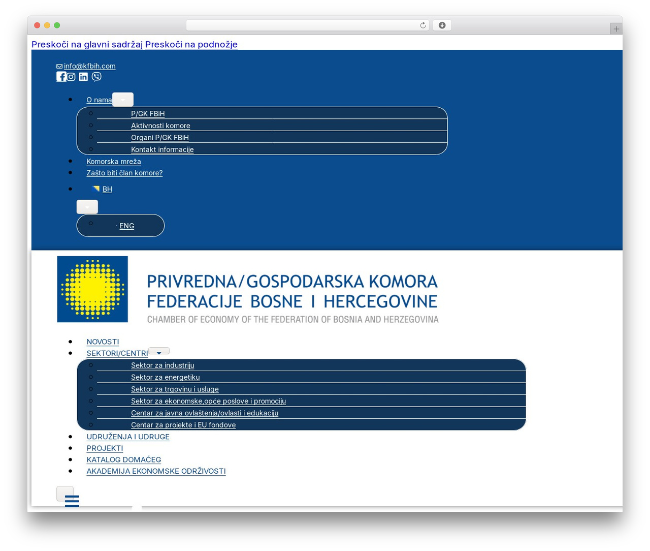Open AKADEMIJA EKONOMSKE ODRŽIVOSTI page
The height and width of the screenshot is (551, 650).
pyautogui.click(x=156, y=471)
